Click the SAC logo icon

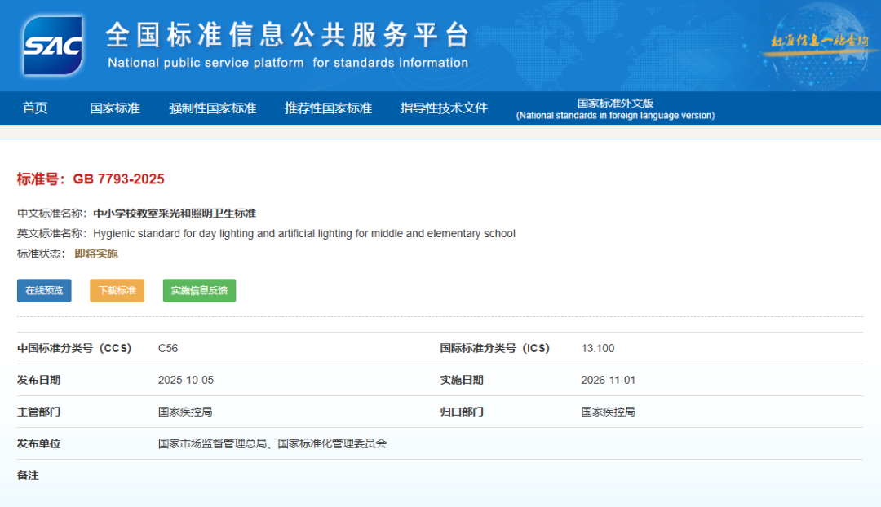[53, 46]
